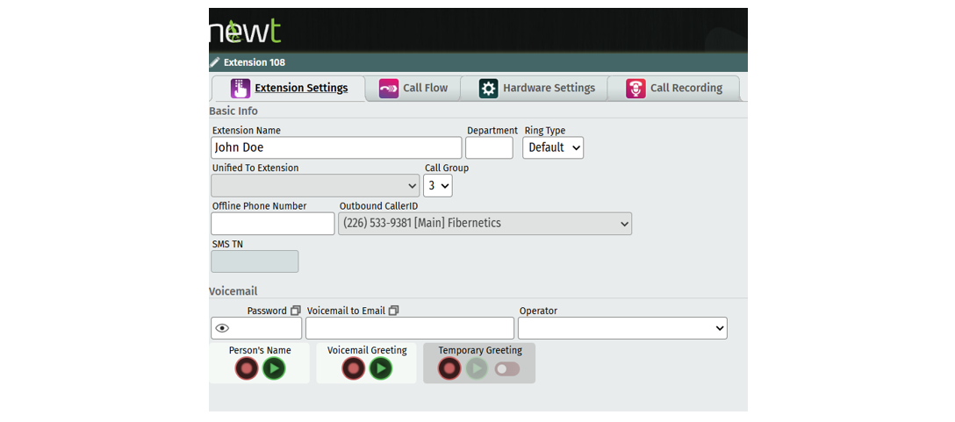Record the Person's Name greeting

tap(247, 368)
